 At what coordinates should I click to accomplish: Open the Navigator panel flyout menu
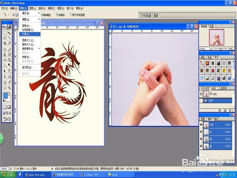coord(233,26)
